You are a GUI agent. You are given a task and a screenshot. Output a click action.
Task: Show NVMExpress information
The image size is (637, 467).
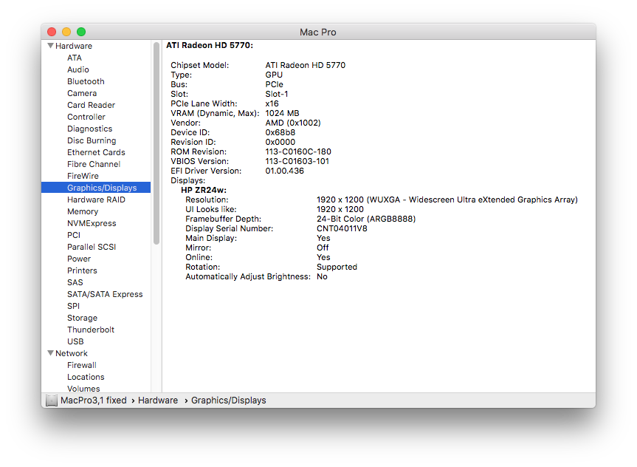click(x=92, y=223)
